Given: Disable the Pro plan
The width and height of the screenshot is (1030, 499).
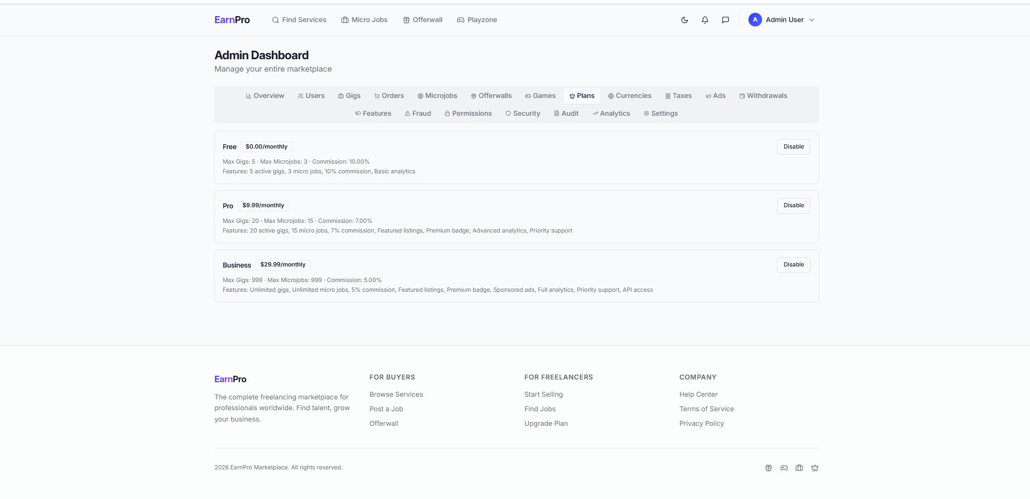Looking at the screenshot, I should coord(794,206).
